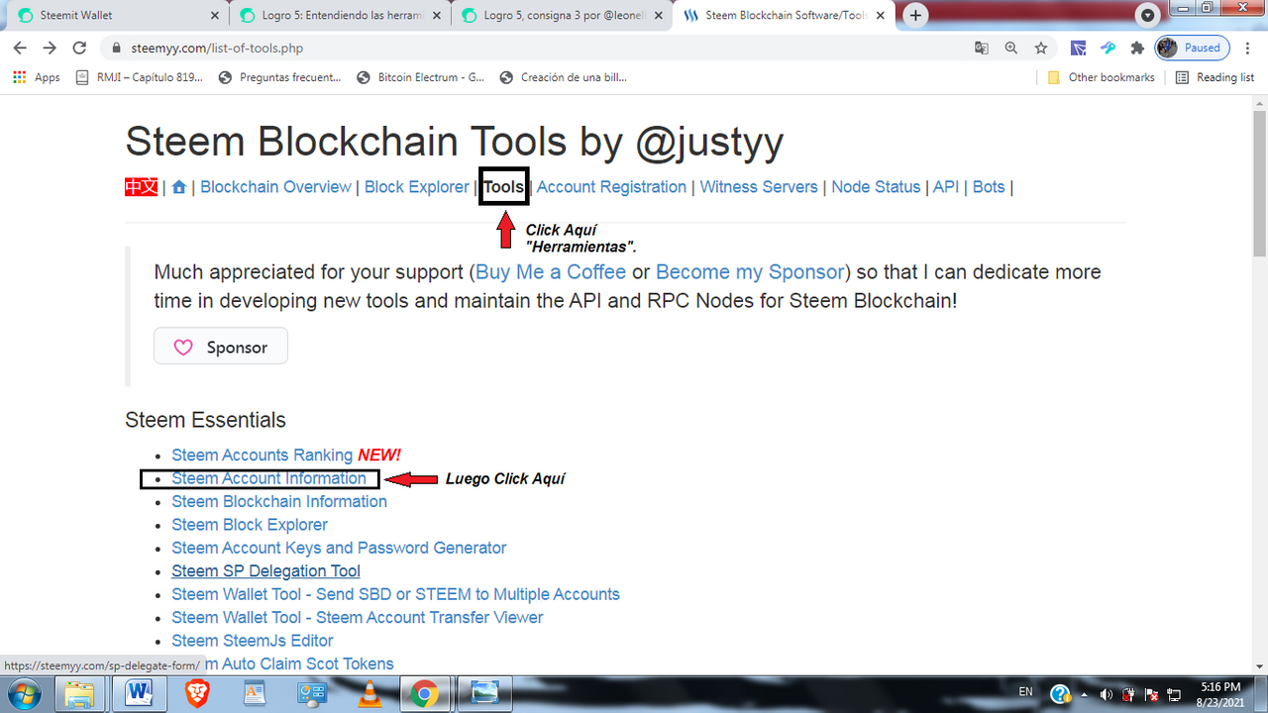Switch the site to Chinese with the 中文 link
The height and width of the screenshot is (713, 1268).
142,187
